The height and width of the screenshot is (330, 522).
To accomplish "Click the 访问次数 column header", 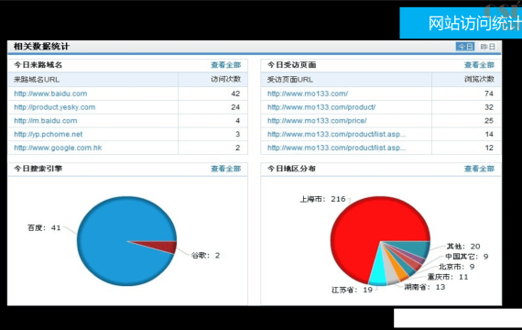I will coord(225,80).
